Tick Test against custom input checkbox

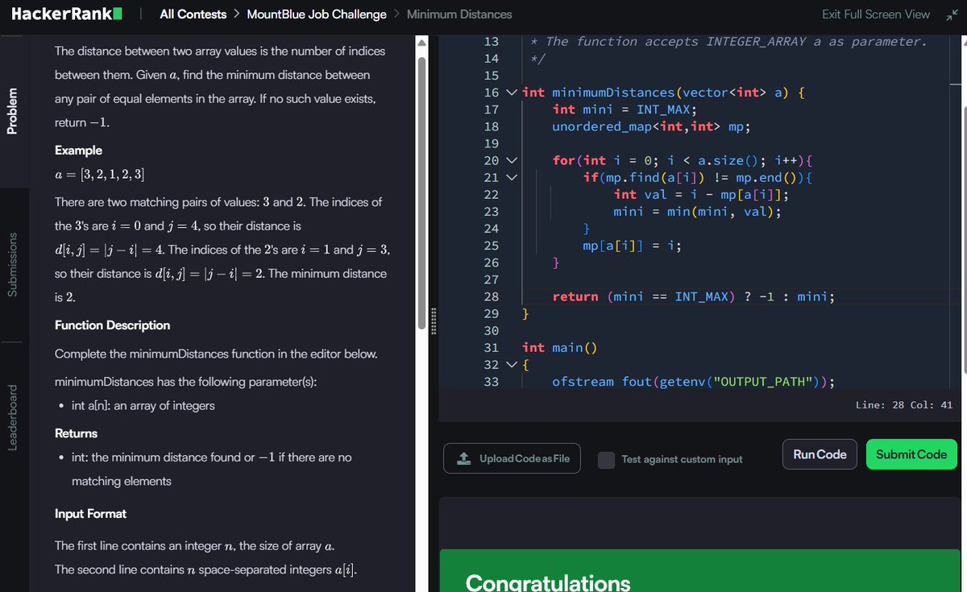(x=607, y=459)
